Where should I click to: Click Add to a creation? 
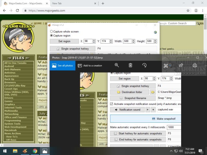90,66
